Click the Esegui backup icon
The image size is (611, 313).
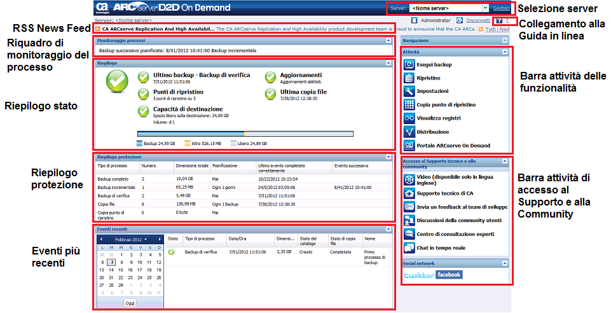pos(409,64)
